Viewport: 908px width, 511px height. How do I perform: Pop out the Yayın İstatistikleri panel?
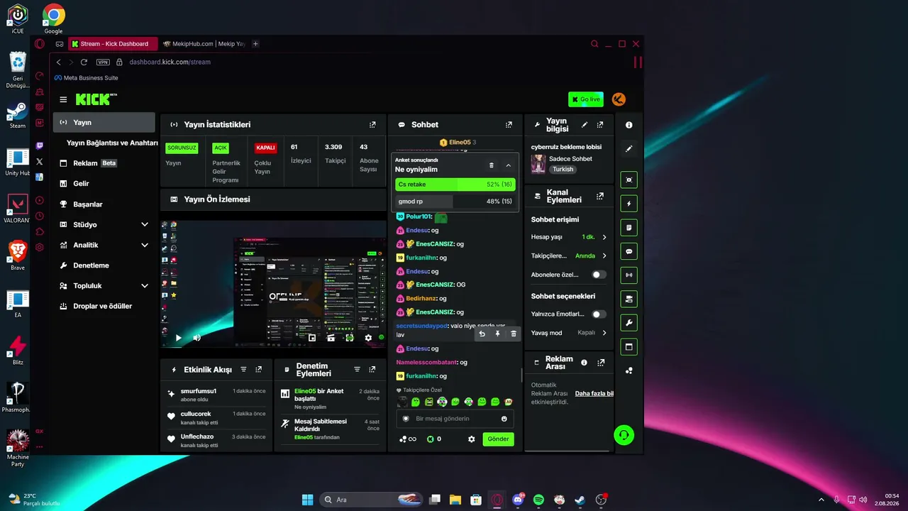(x=372, y=125)
